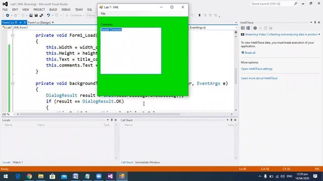323x181 pixels.
Task: Close the Locals panel
Action: (116, 120)
